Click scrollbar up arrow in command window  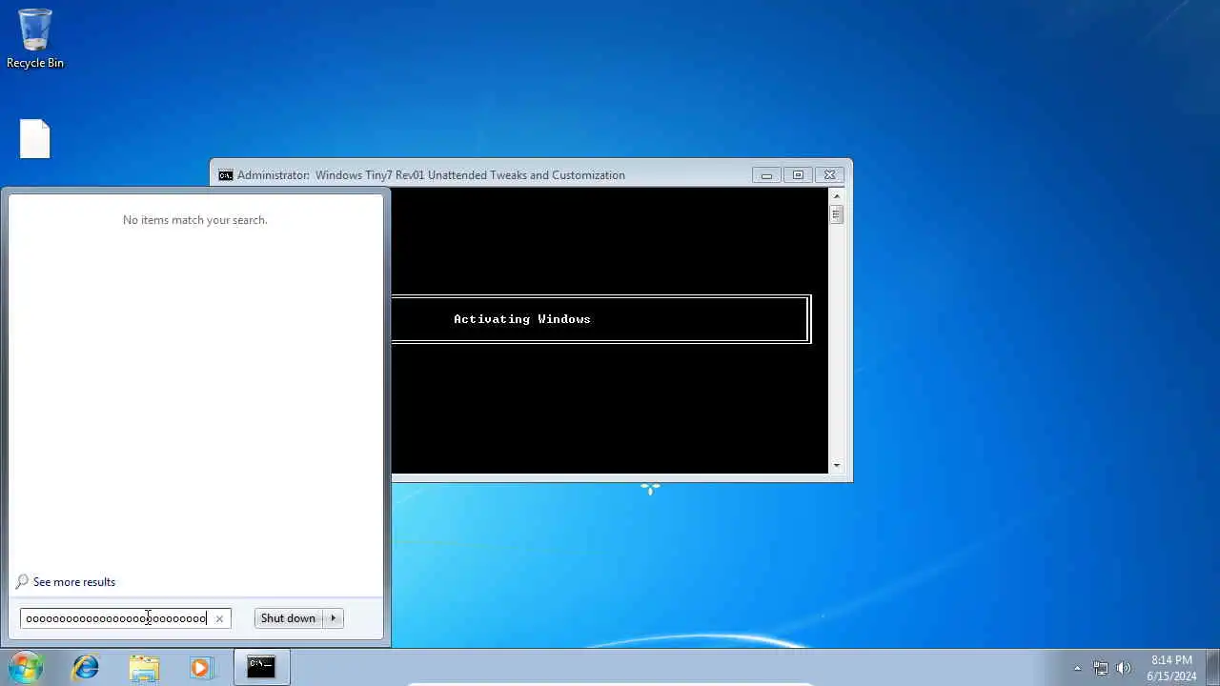[x=837, y=196]
